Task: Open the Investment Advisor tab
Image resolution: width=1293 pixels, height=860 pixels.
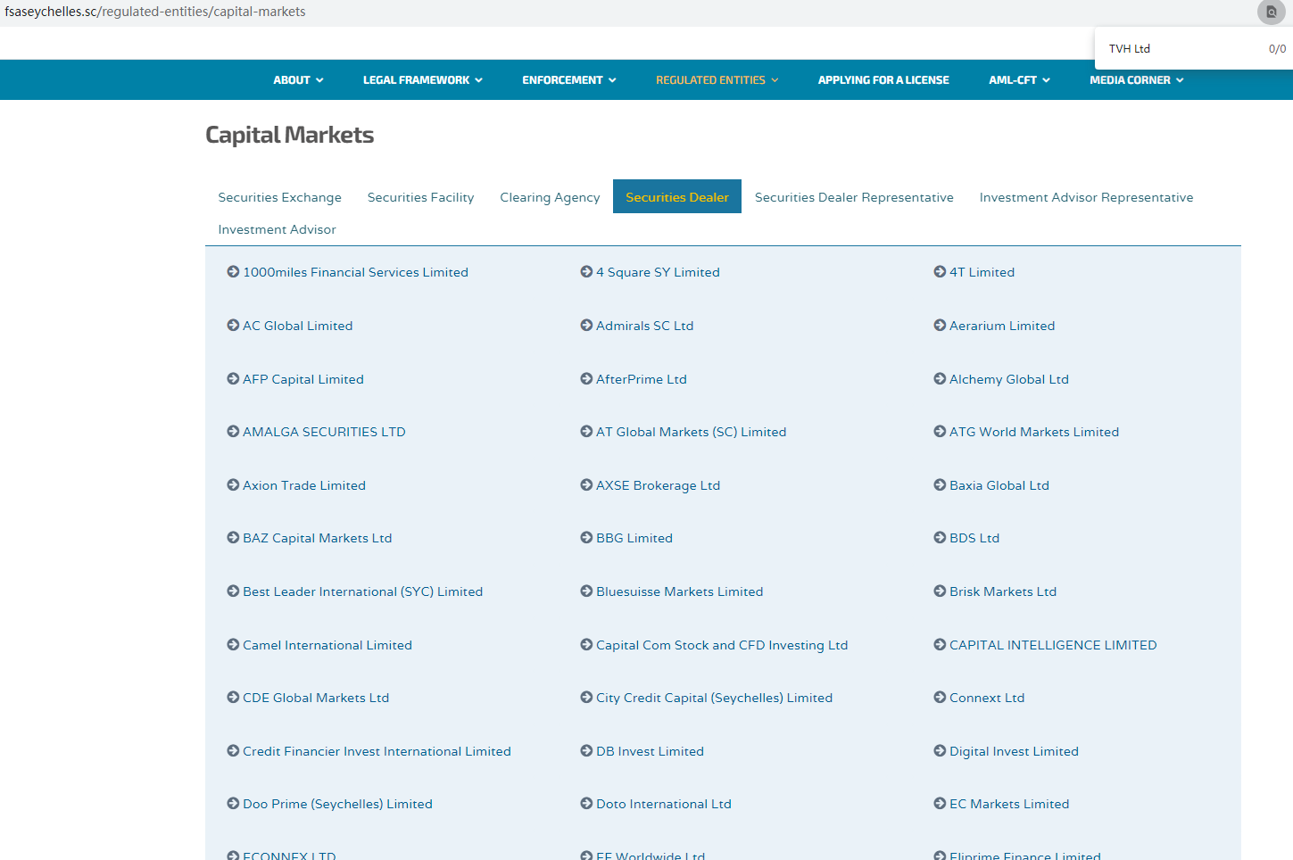Action: 278,229
